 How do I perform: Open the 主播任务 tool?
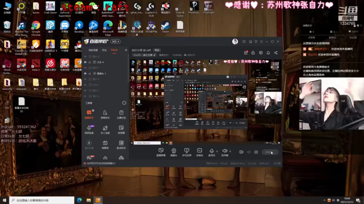(121, 114)
